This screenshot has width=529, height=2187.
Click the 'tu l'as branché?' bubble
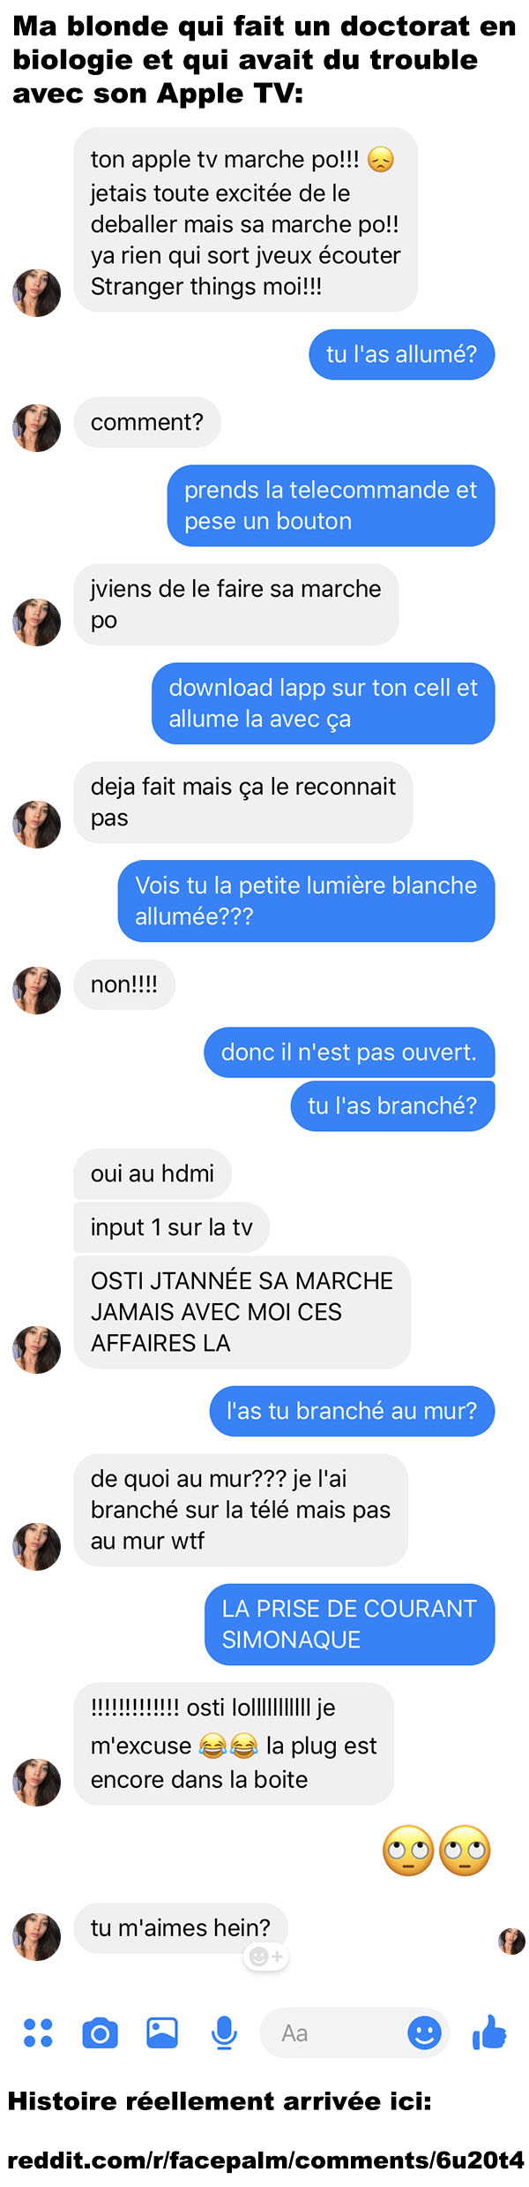[x=392, y=1105]
